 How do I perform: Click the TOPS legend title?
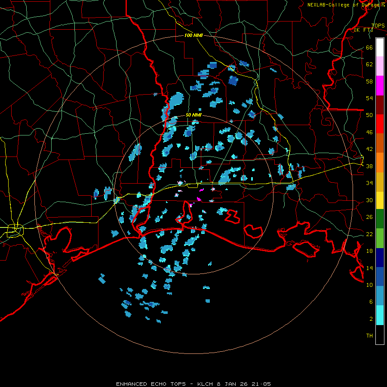378,26
